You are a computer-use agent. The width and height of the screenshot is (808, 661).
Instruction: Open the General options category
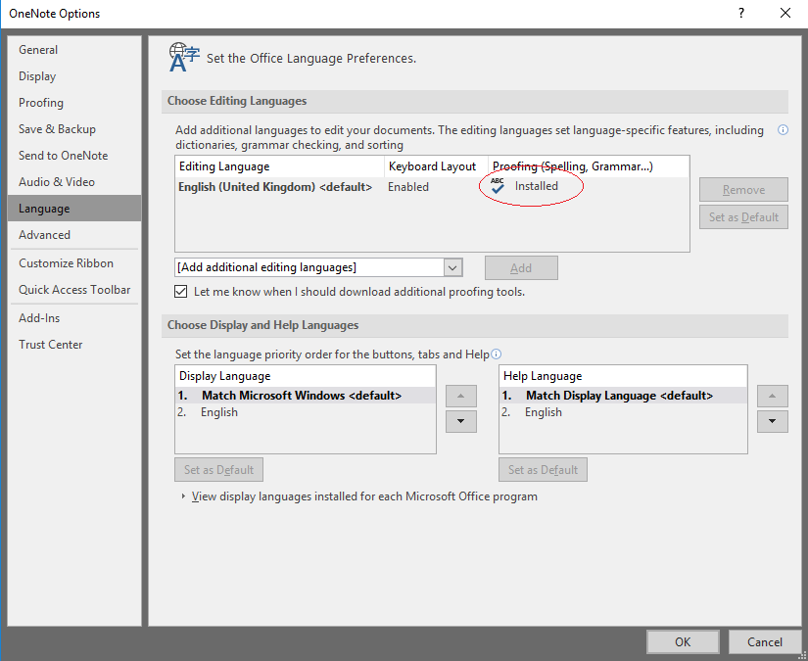(x=74, y=50)
